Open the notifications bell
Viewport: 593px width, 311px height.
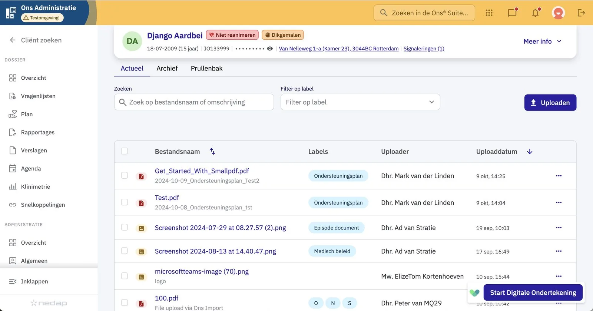point(536,13)
